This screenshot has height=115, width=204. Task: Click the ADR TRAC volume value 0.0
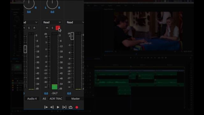46,94
